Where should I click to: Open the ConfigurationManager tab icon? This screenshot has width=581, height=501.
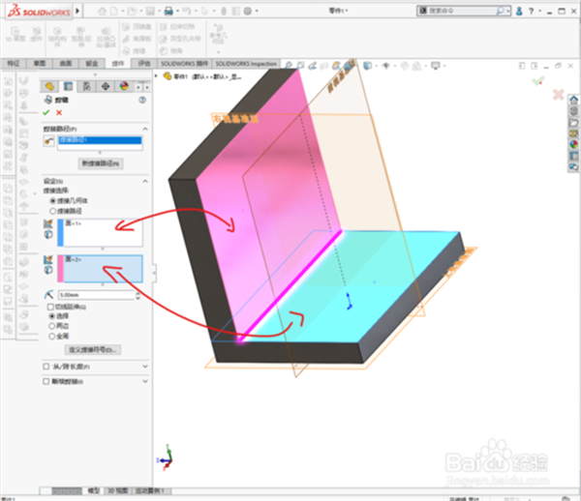click(87, 87)
